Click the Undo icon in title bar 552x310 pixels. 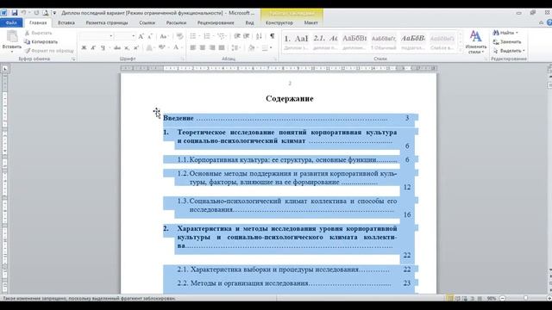23,13
